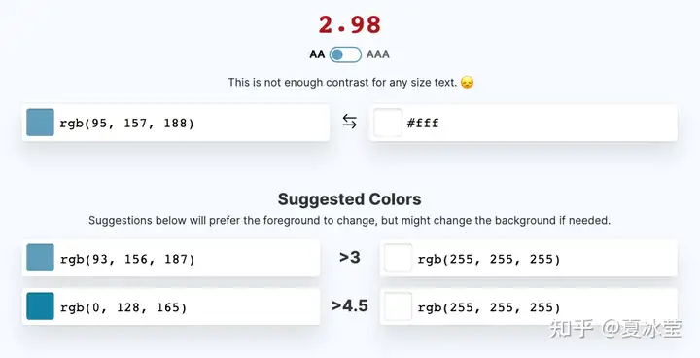Viewport: 700px width, 358px height.
Task: Select white background beside >3 ratio
Action: pos(529,258)
